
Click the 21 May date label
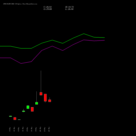45,129
